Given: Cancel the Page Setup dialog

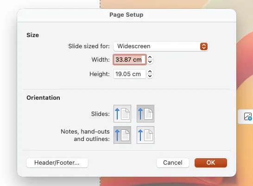Looking at the screenshot, I should click(x=173, y=163).
